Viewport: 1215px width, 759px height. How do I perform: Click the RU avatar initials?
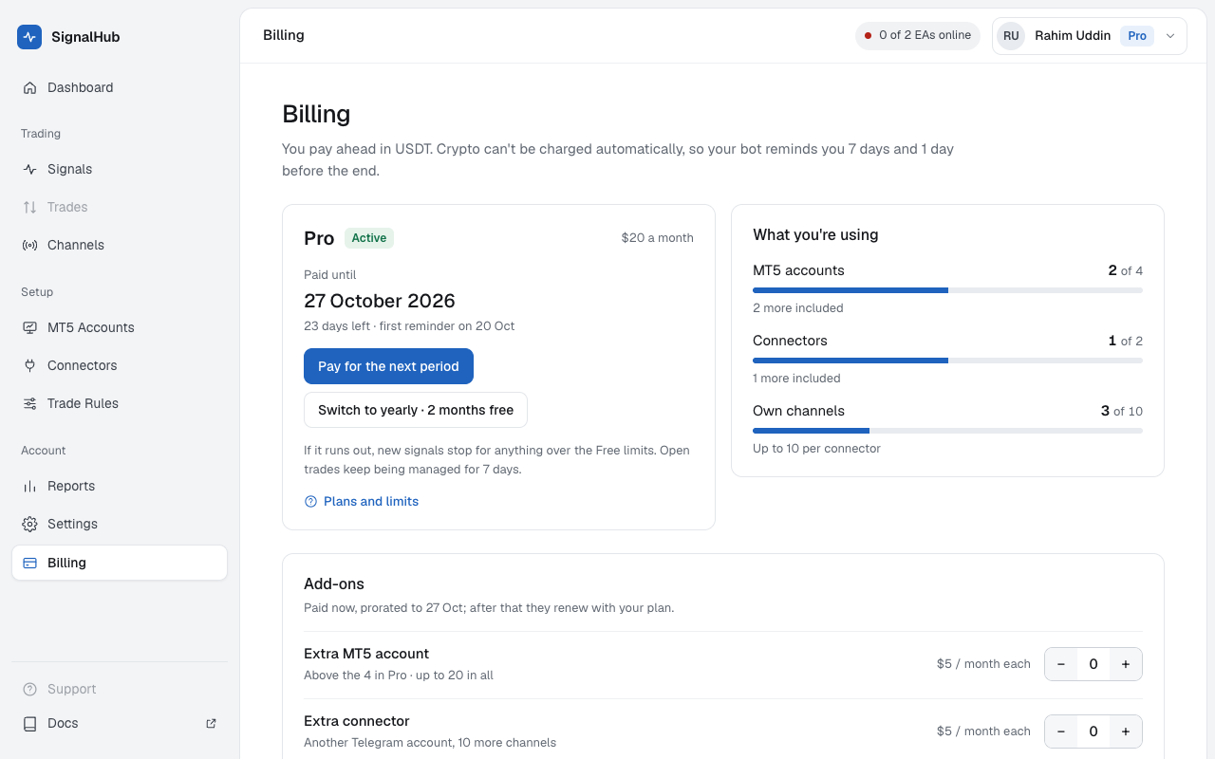coord(1011,36)
